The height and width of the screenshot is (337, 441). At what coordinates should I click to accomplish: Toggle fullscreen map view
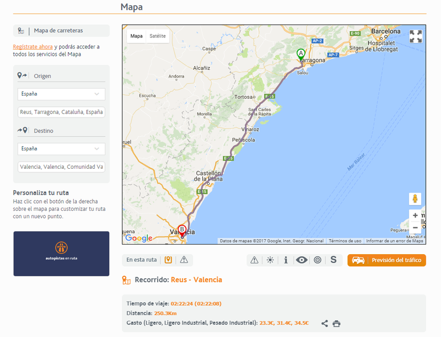[415, 37]
